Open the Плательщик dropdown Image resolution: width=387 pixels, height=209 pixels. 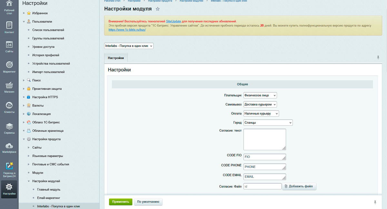tap(260, 95)
